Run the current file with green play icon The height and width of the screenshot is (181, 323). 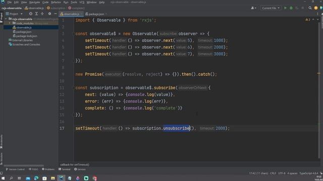click(x=285, y=8)
